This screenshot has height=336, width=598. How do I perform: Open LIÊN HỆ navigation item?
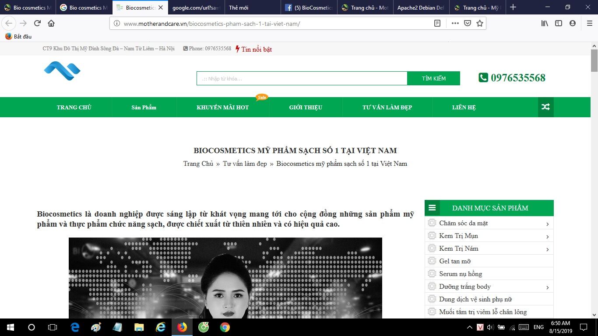(464, 107)
